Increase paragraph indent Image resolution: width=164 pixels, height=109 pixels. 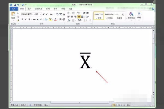(x=87, y=13)
